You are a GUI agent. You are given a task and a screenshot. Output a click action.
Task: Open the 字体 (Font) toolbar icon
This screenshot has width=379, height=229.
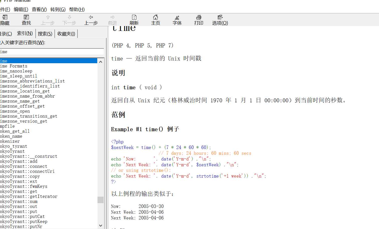[x=177, y=20]
